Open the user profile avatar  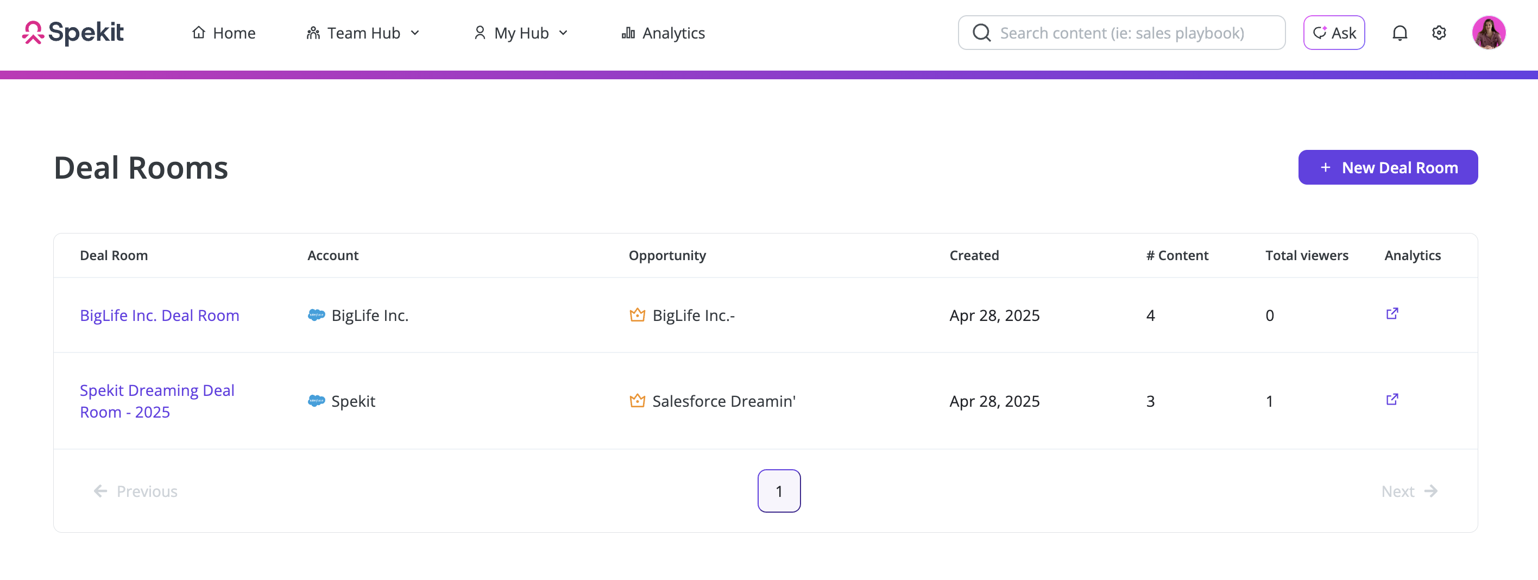(1489, 33)
